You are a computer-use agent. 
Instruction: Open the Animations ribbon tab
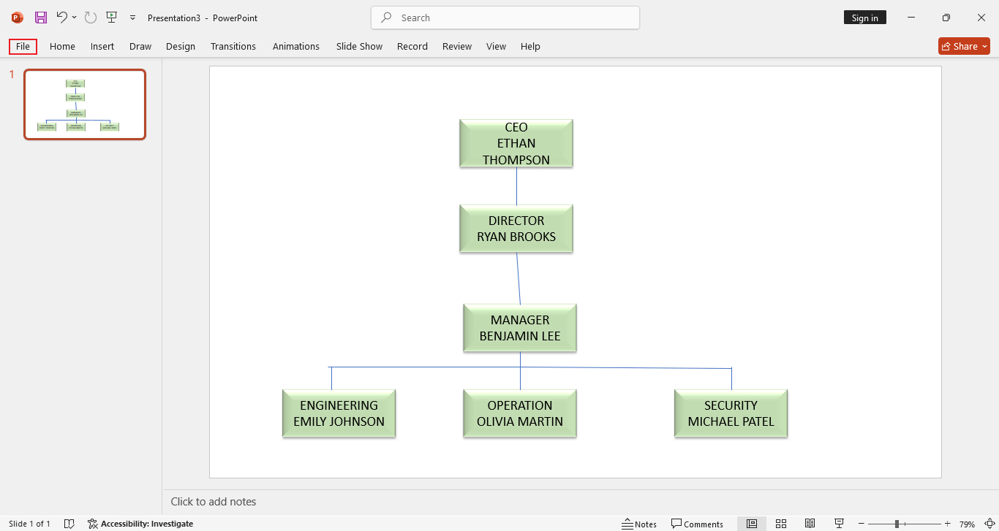coord(296,46)
